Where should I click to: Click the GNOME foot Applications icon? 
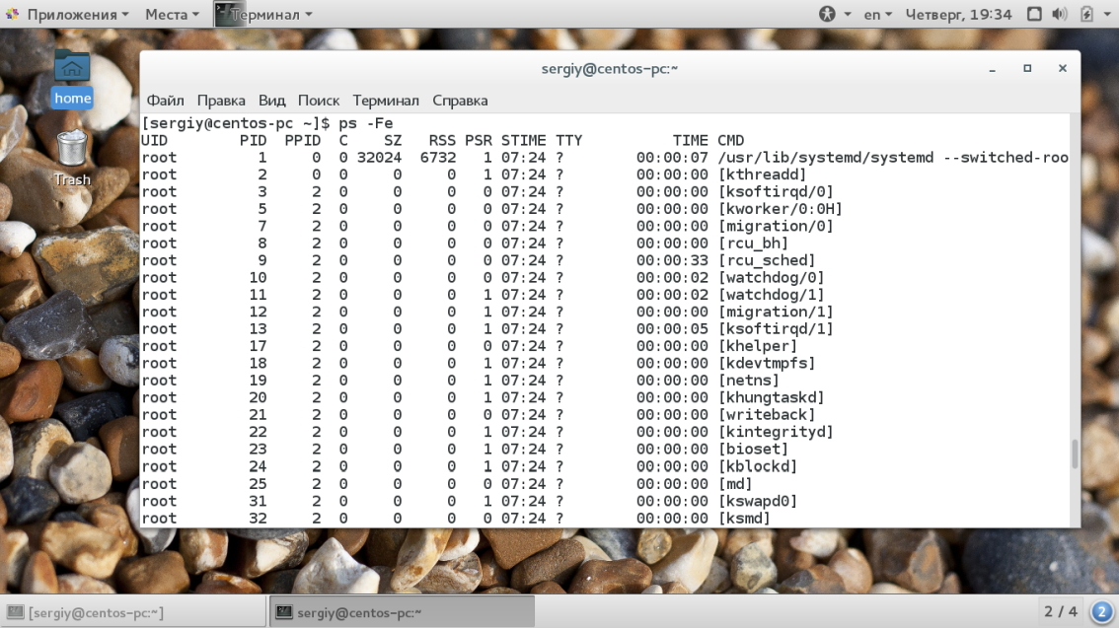(12, 15)
